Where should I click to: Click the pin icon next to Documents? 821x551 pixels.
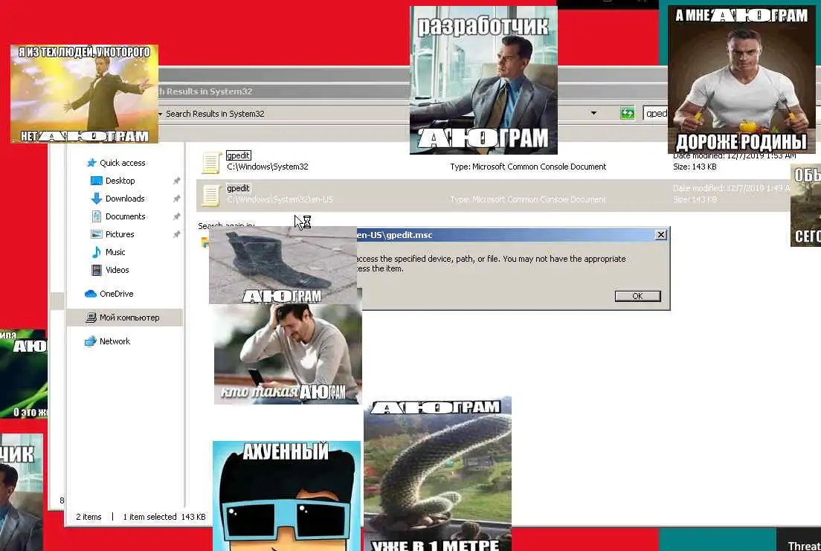coord(177,216)
